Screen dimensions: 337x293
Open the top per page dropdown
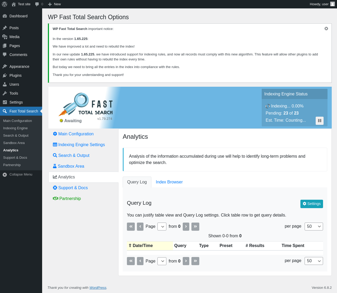(x=314, y=227)
